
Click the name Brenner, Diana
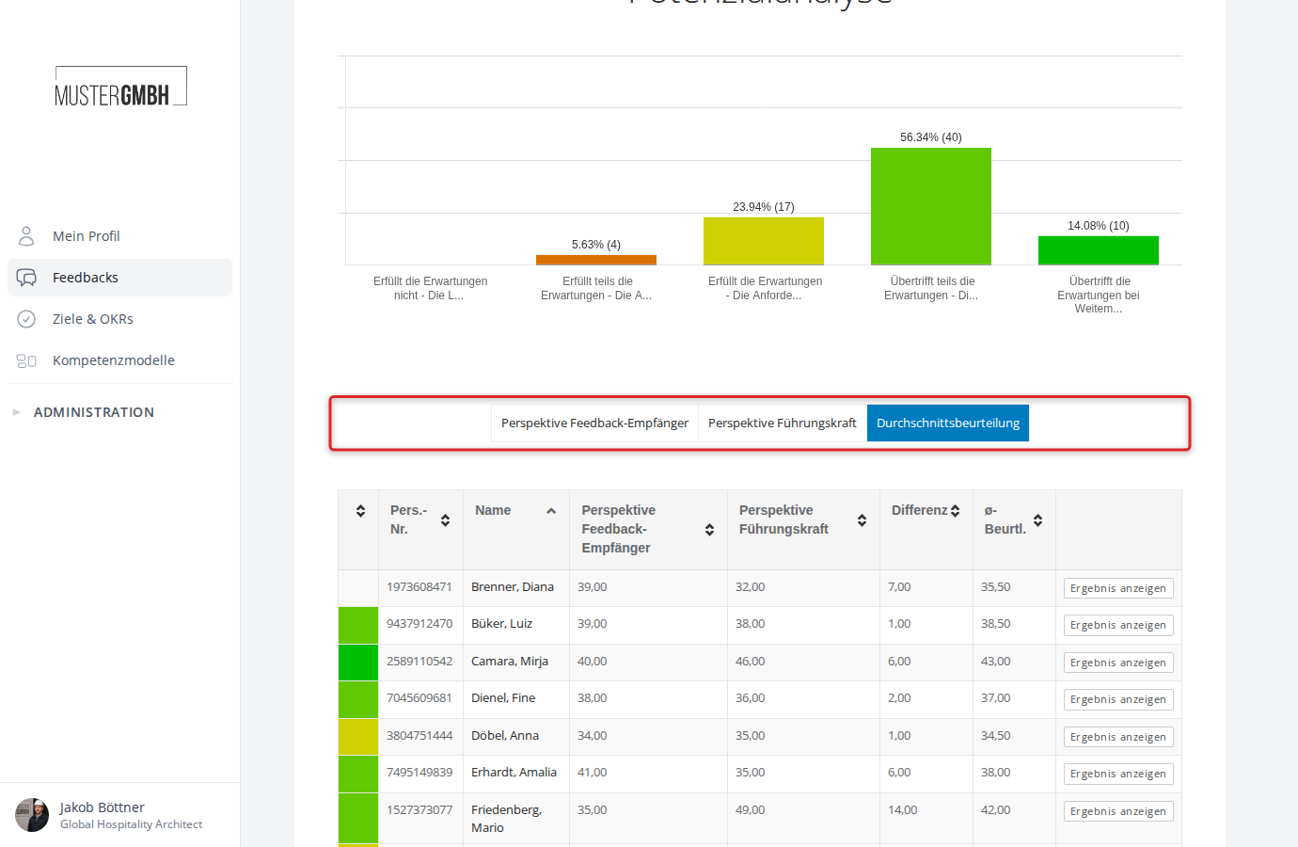tap(513, 587)
